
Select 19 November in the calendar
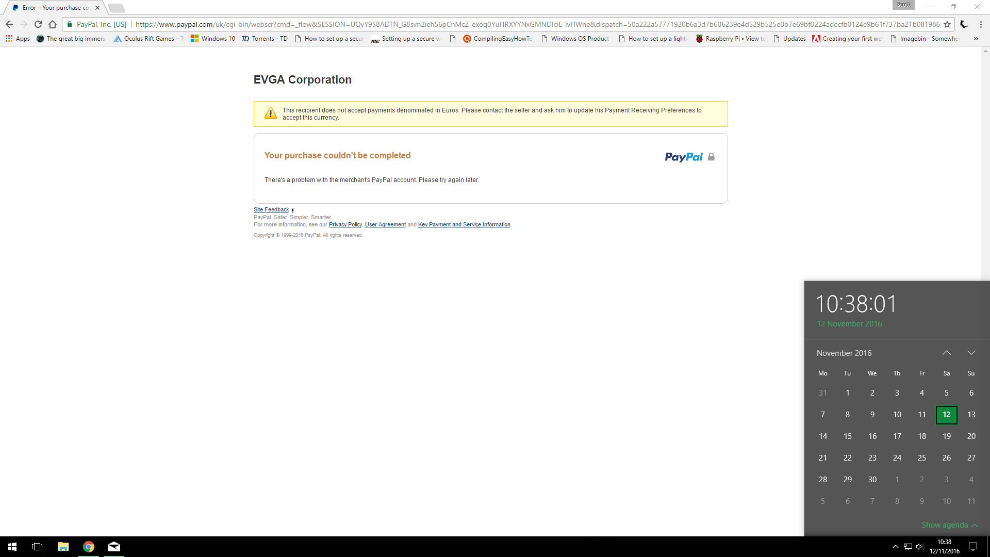[947, 436]
